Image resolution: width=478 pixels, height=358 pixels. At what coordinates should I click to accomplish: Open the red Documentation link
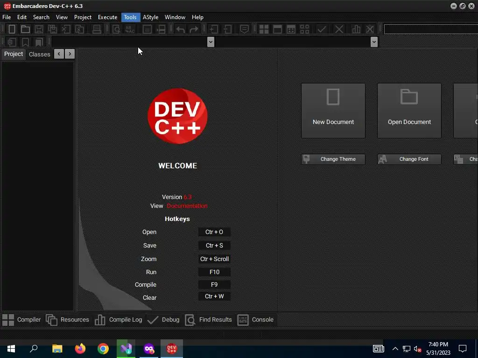[187, 206]
